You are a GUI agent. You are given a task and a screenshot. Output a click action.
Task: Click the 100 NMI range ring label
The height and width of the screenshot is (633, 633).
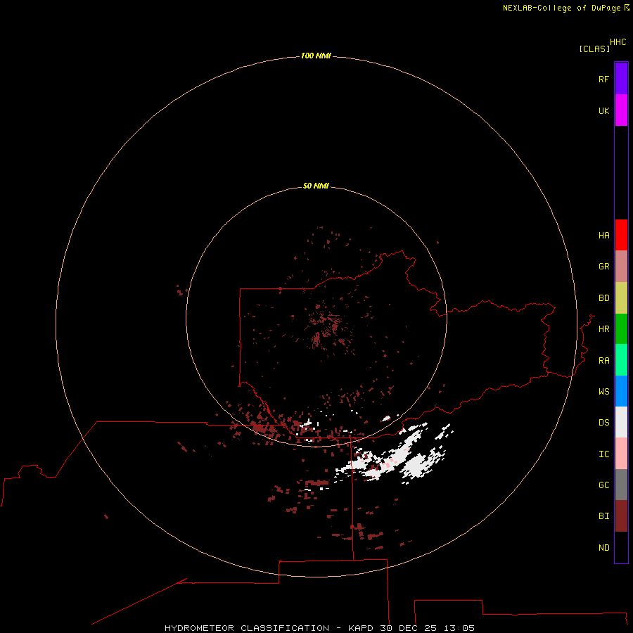pyautogui.click(x=316, y=56)
